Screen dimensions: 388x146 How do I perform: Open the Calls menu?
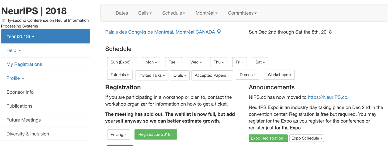pos(145,13)
